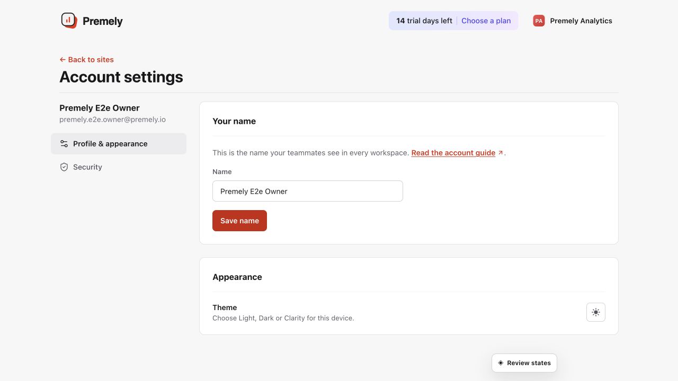Click the Premely E2e Owner sidebar name
Image resolution: width=678 pixels, height=381 pixels.
(x=100, y=108)
